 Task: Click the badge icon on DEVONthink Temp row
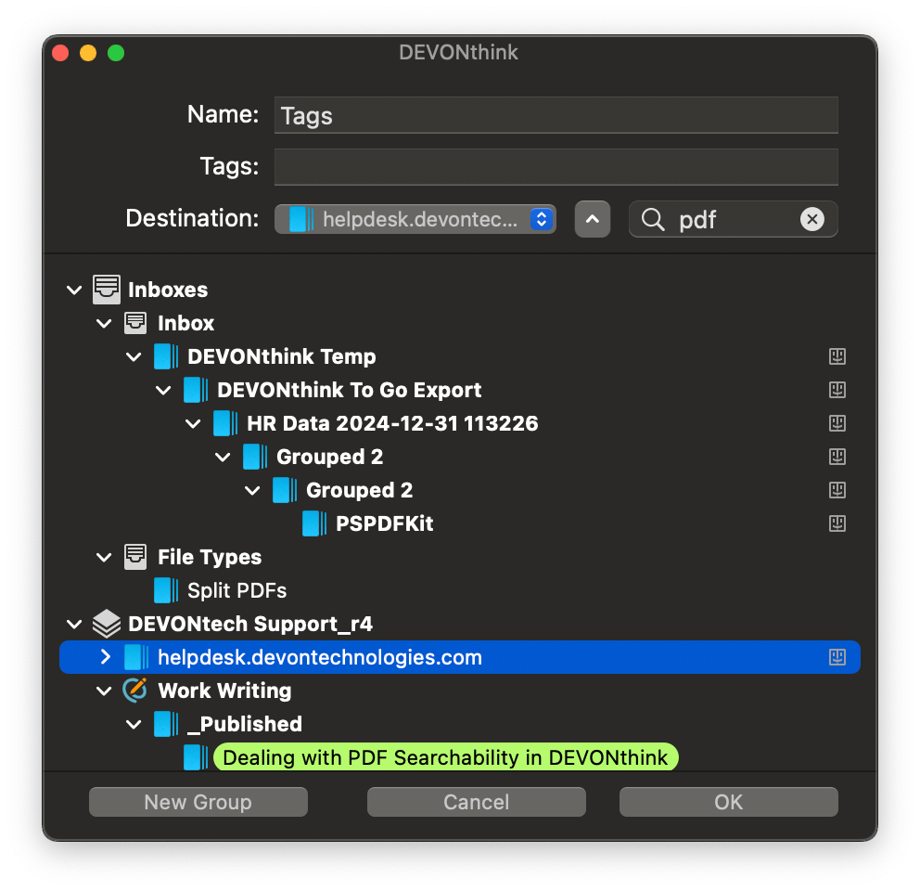tap(837, 356)
